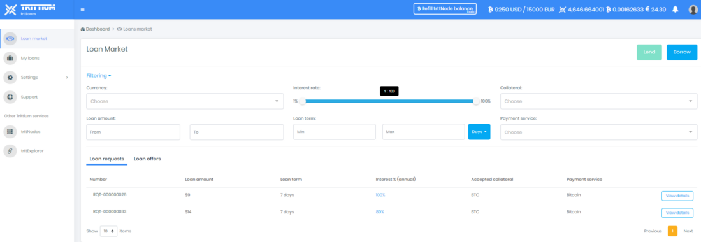Click the Euro balance 24.39
This screenshot has width=701, height=242.
point(656,10)
